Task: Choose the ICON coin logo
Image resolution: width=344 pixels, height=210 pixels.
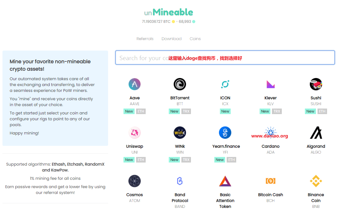Action: pos(225,84)
